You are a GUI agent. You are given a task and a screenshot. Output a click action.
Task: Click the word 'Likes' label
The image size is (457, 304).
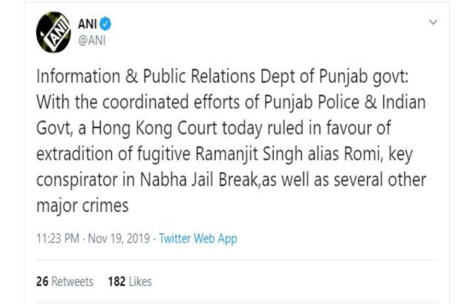(x=140, y=282)
